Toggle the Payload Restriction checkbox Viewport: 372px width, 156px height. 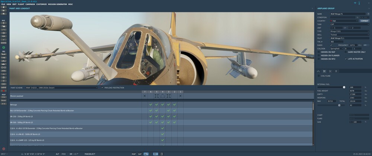[102, 88]
